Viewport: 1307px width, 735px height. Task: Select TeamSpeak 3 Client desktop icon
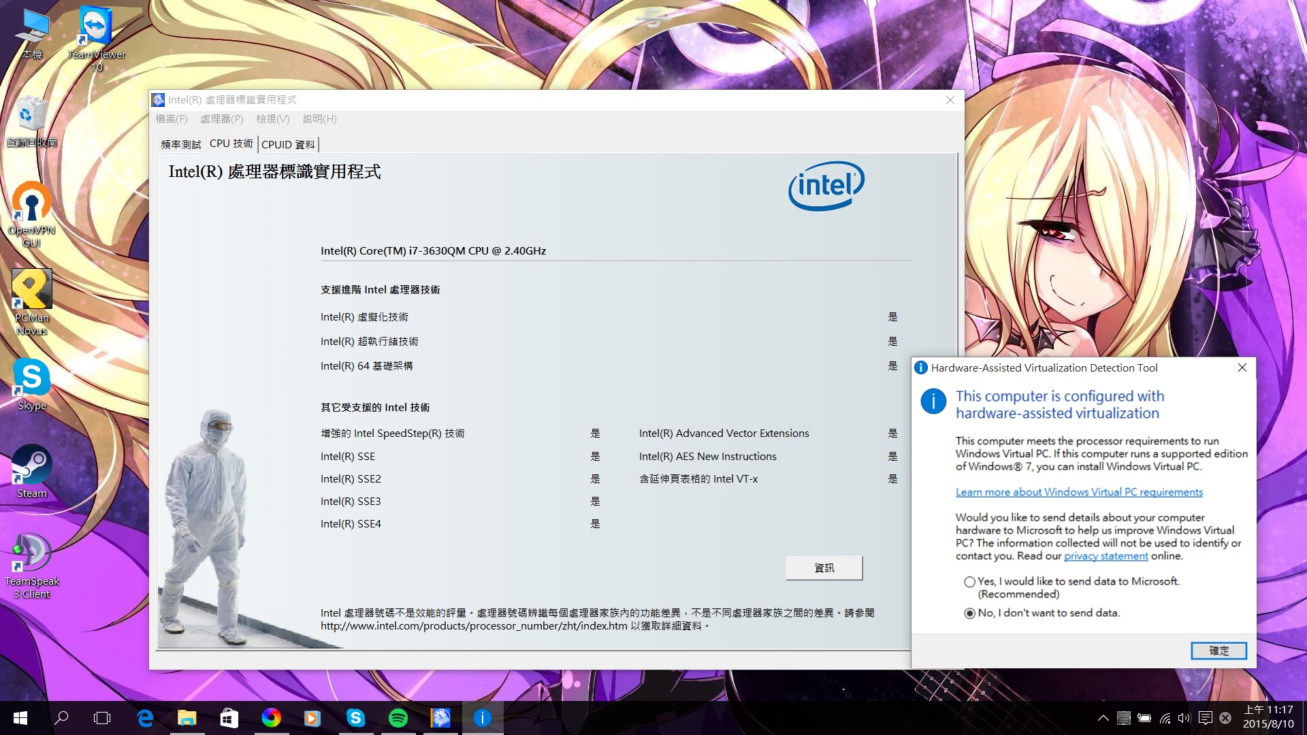pos(31,566)
